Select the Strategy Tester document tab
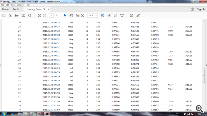 pyautogui.click(x=37, y=9)
